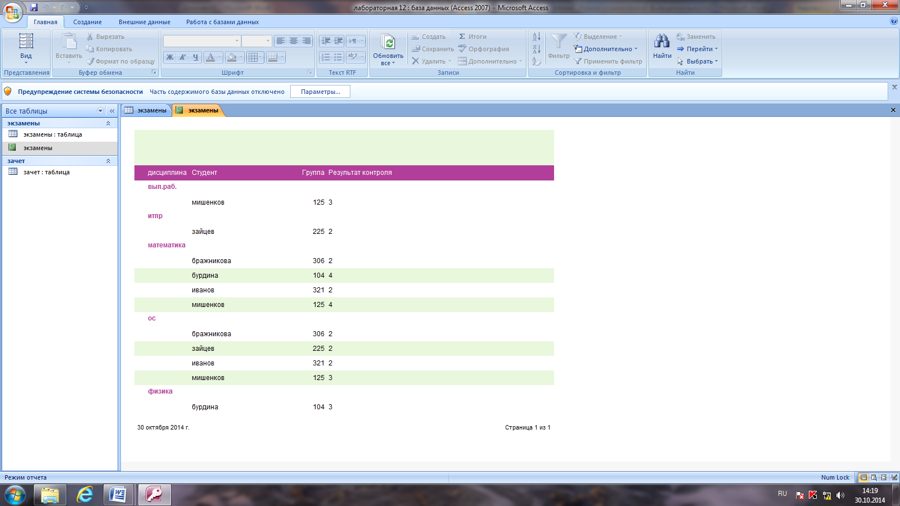
Task: Toggle bold Ж formatting
Action: click(170, 57)
